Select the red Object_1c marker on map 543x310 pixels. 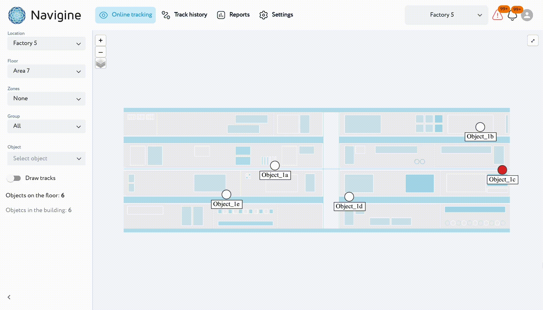(502, 170)
